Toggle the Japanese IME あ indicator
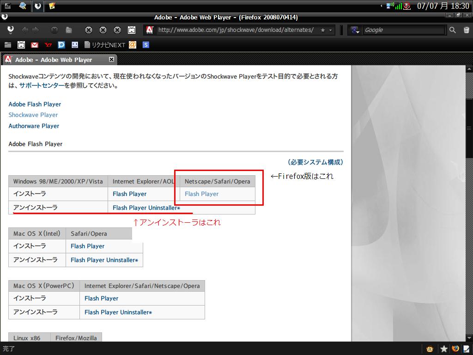 pos(407,6)
